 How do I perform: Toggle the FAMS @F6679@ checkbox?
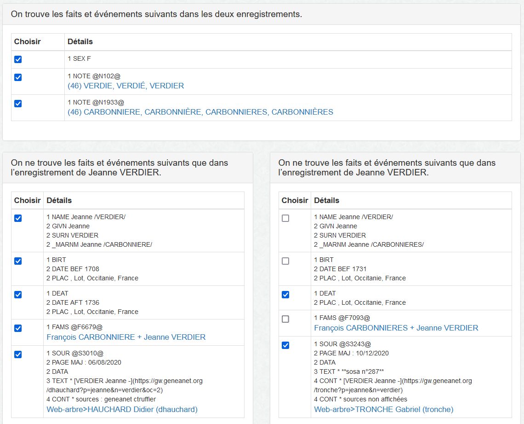coord(18,328)
